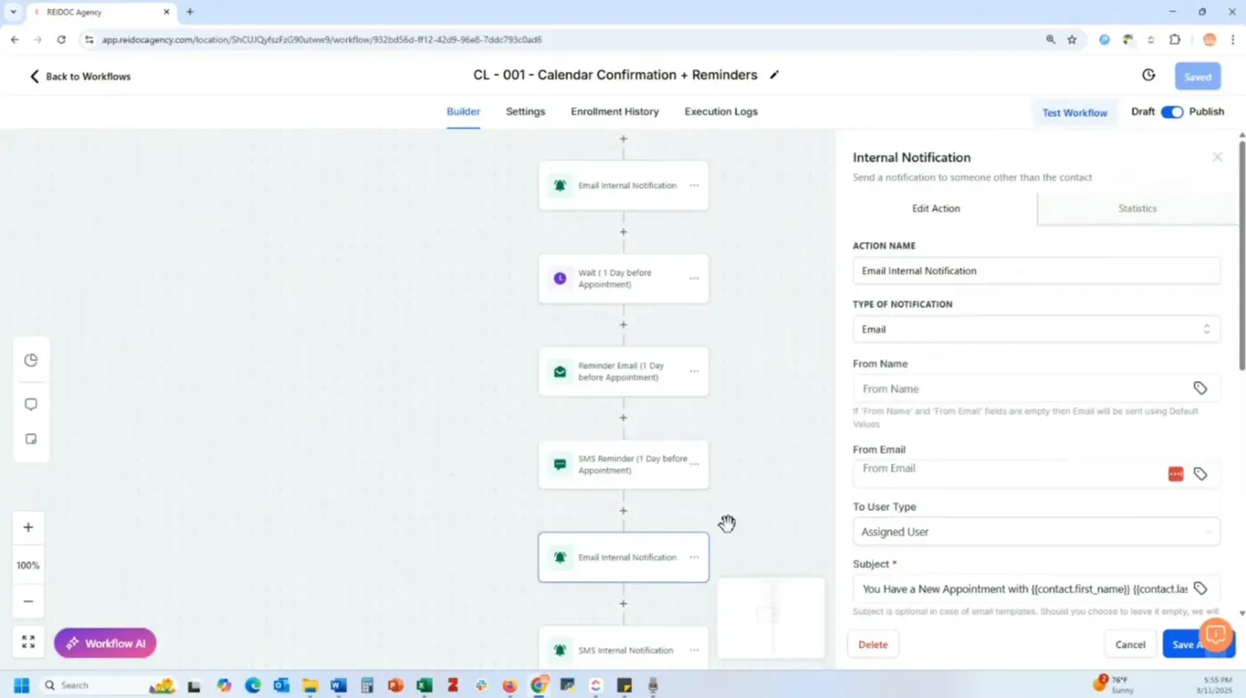The image size is (1246, 698).
Task: Toggle the Draft/Publish switch
Action: [x=1172, y=112]
